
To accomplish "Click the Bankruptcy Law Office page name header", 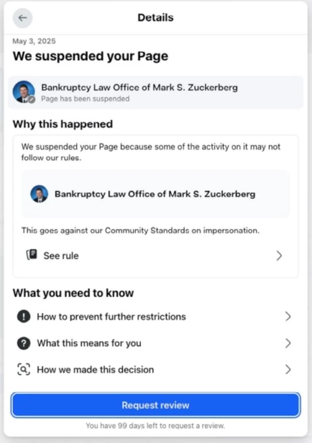I will (139, 87).
